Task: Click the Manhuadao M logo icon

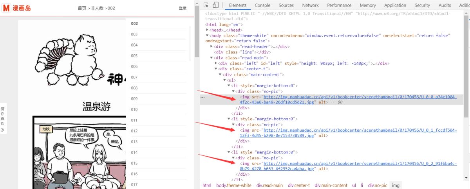Action: [6, 8]
